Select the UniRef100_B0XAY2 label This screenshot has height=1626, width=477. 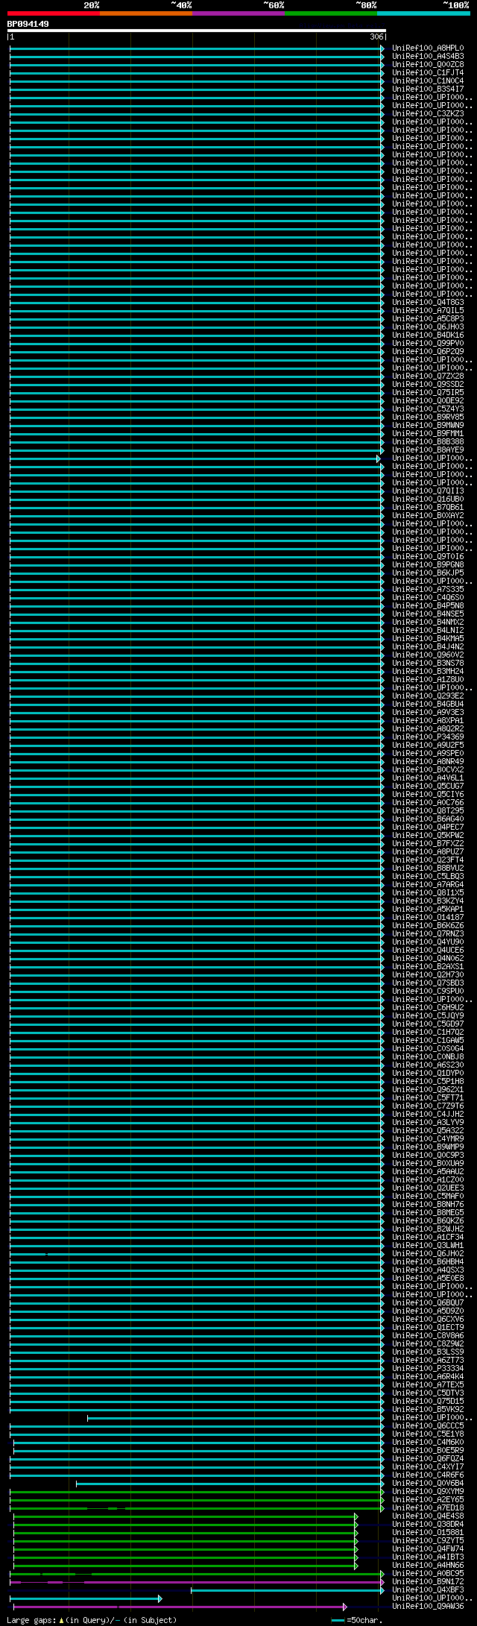(x=428, y=515)
